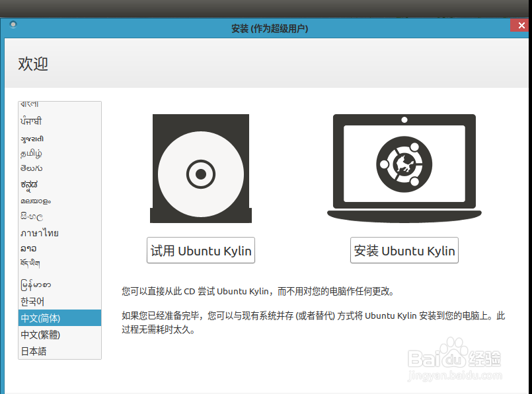Click the 欢迎 heading
Image resolution: width=532 pixels, height=394 pixels.
coord(33,64)
